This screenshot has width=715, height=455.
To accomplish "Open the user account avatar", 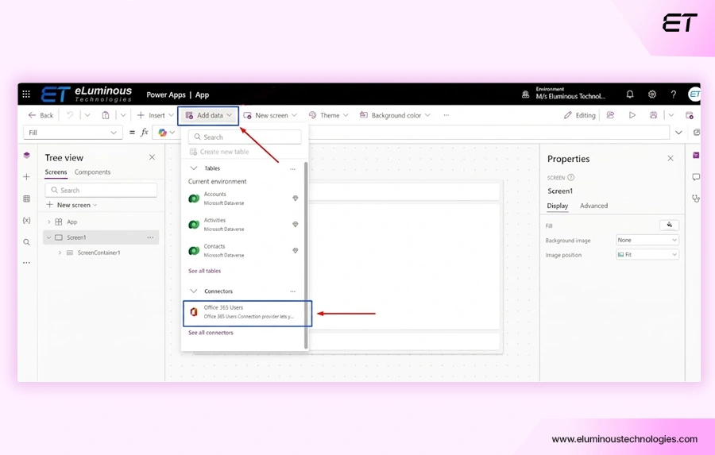I will (x=694, y=94).
